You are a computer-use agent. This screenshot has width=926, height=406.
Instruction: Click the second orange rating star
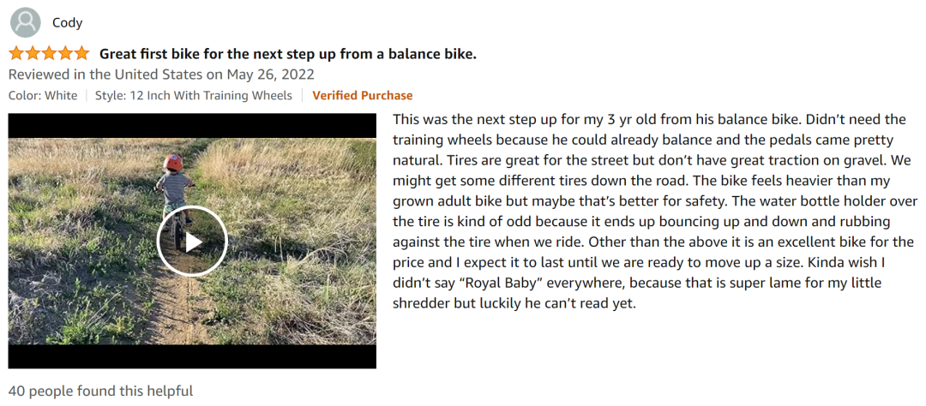33,54
